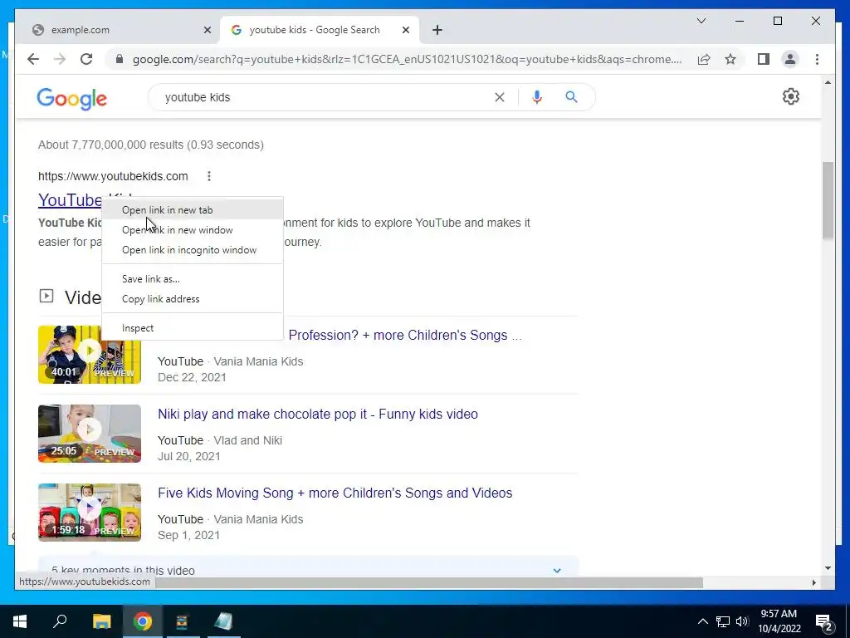Show hidden system tray icons
Image resolution: width=850 pixels, height=638 pixels.
click(x=702, y=621)
